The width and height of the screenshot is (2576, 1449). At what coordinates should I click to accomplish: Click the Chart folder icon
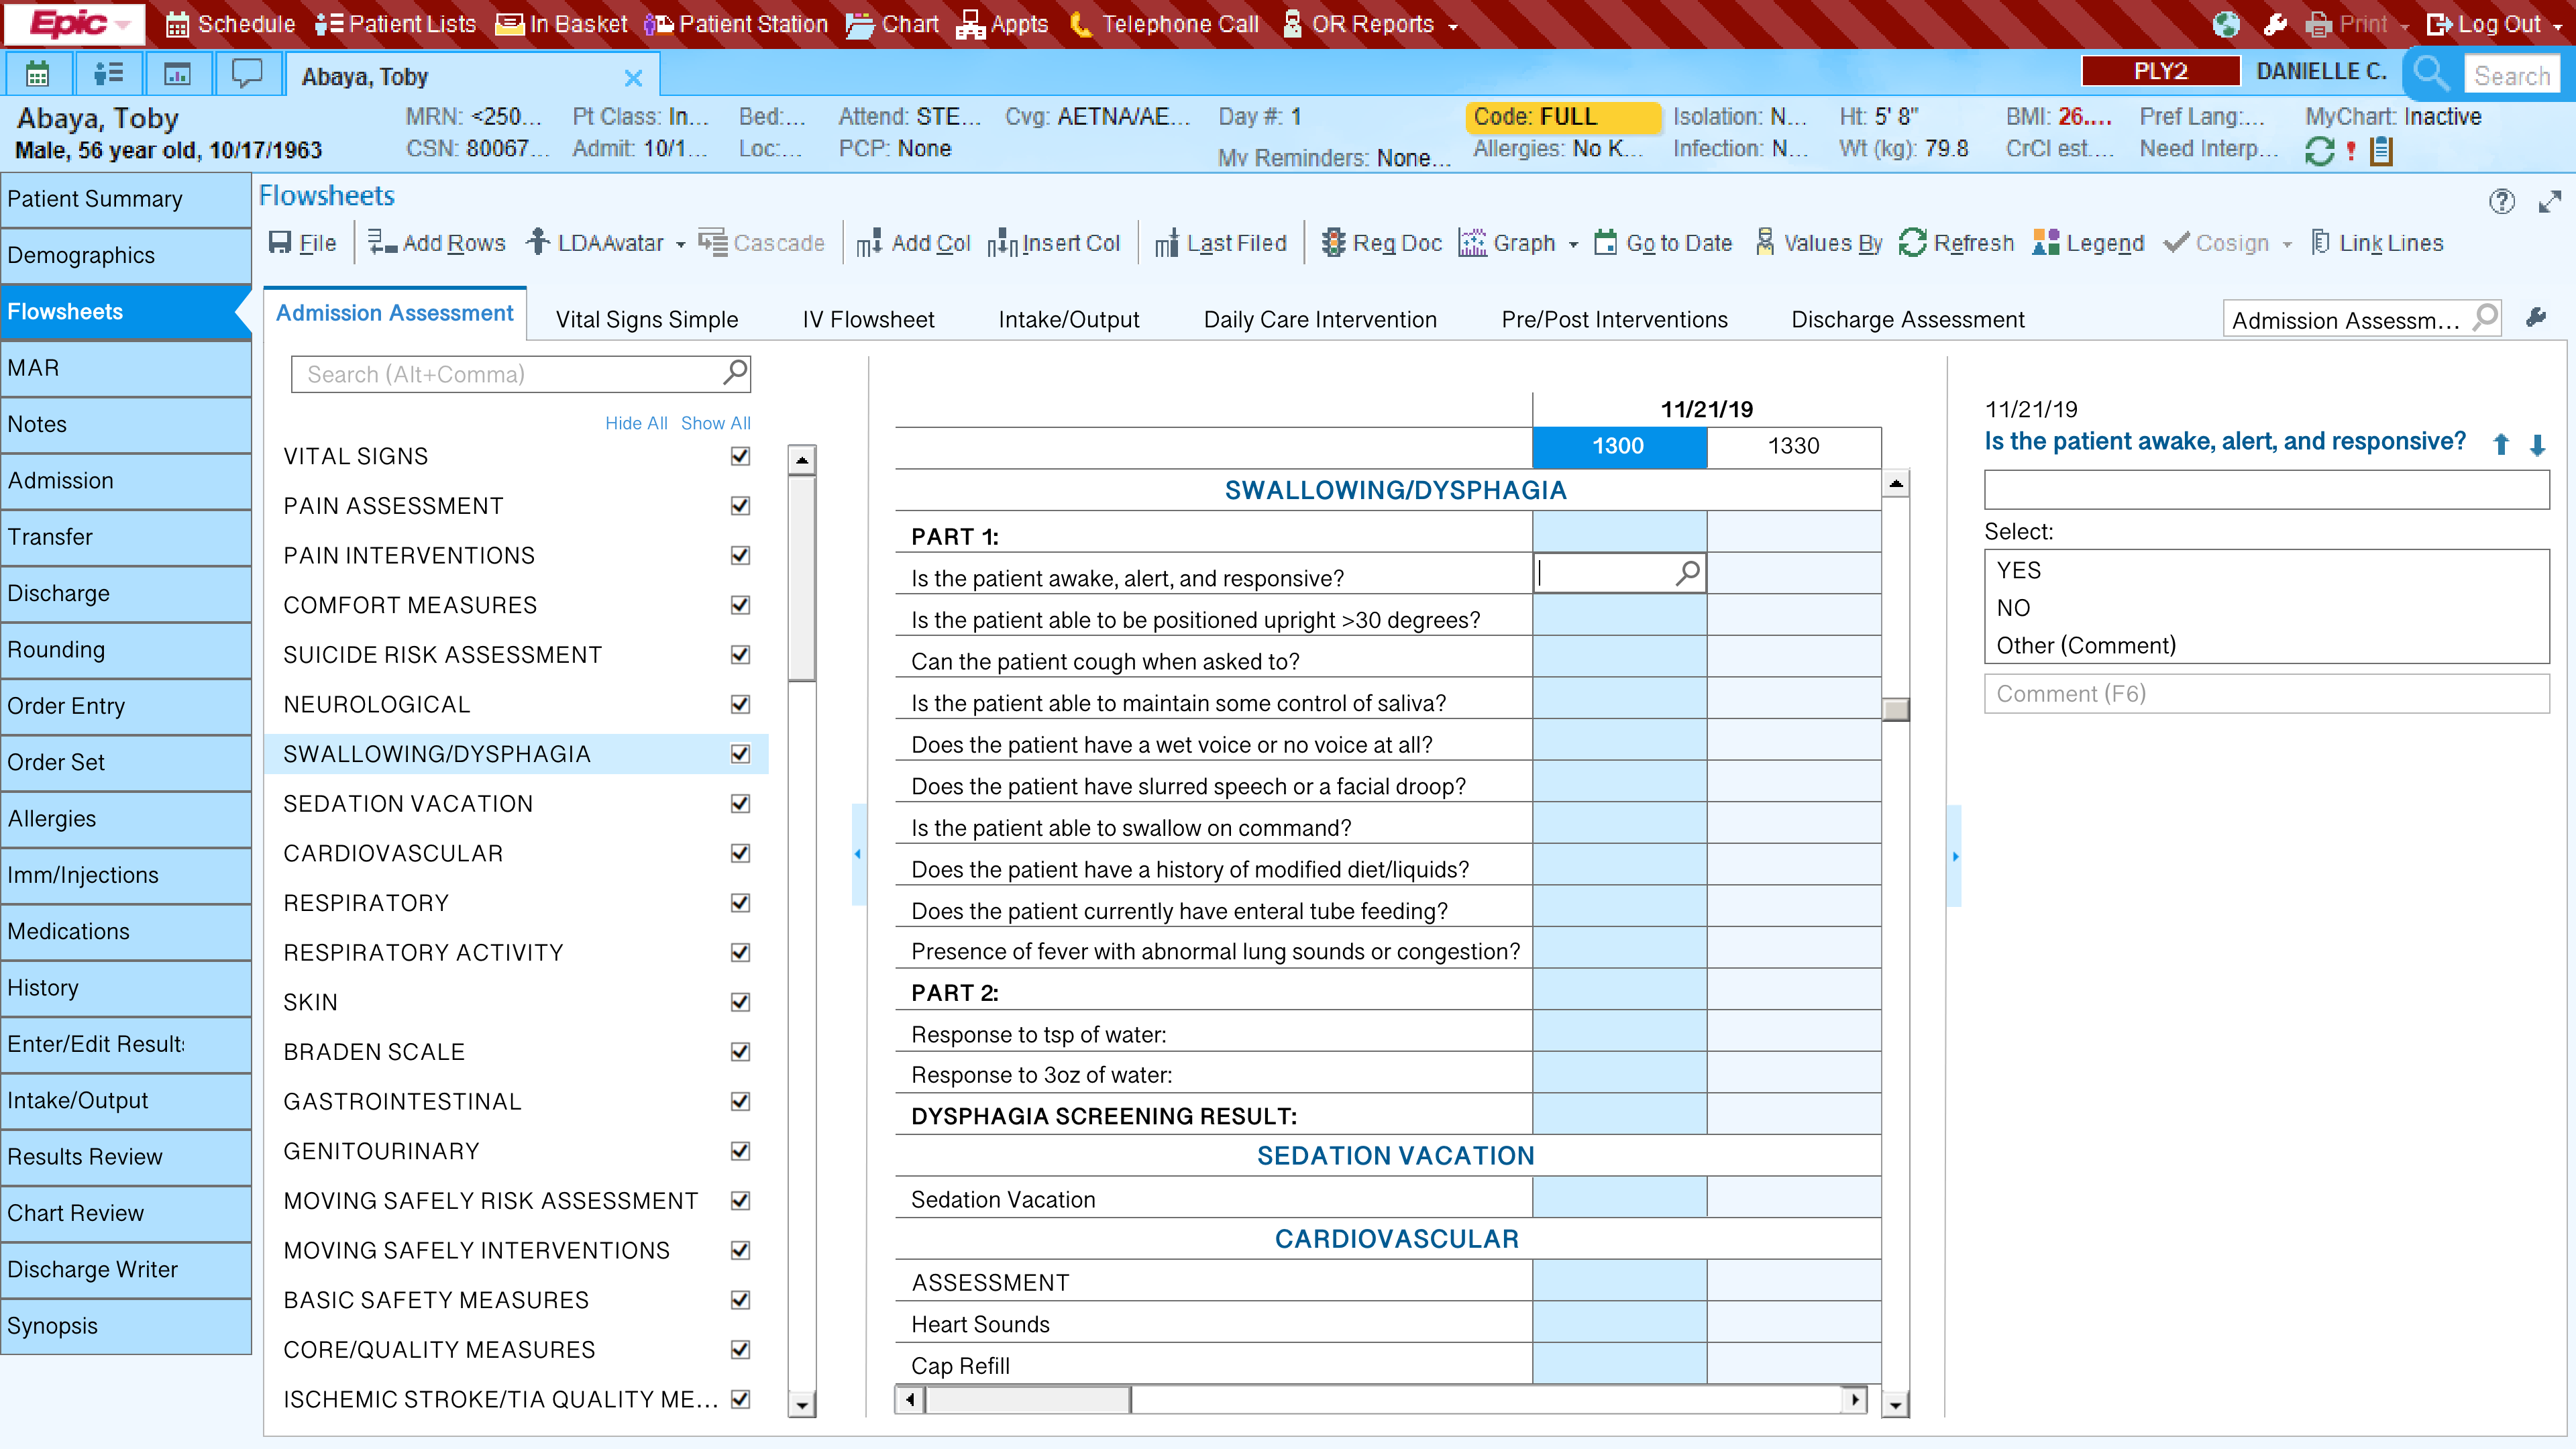click(x=859, y=25)
